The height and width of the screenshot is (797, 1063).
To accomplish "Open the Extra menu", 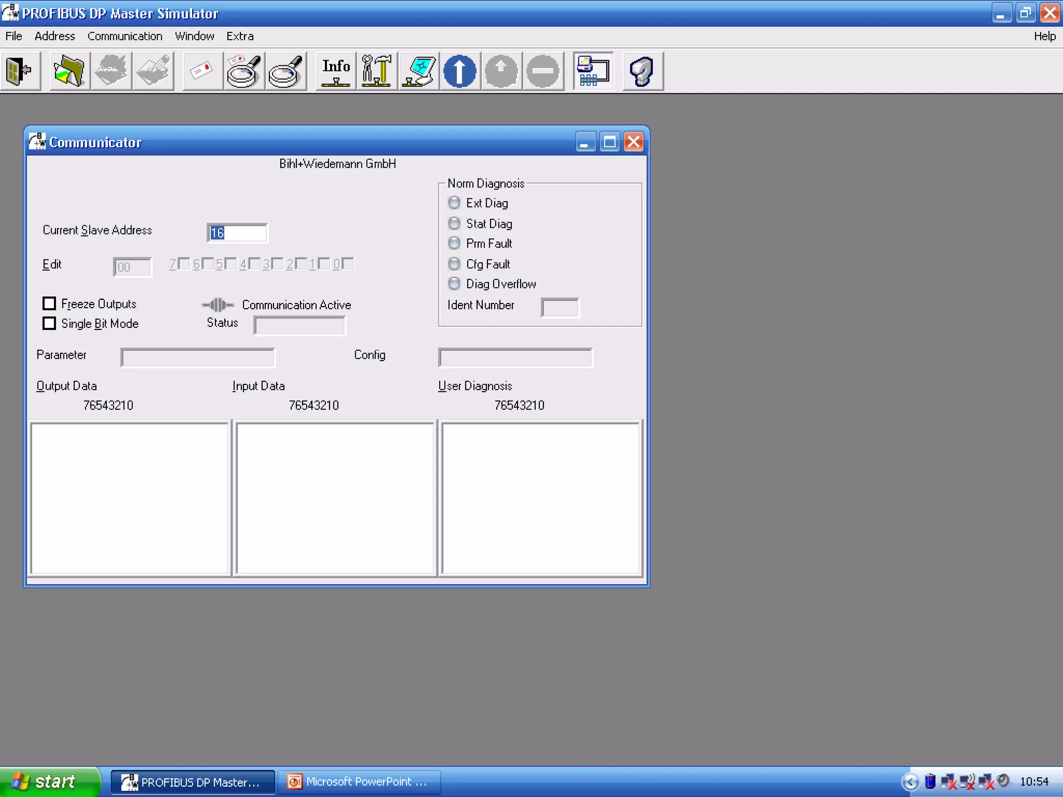I will pos(240,36).
